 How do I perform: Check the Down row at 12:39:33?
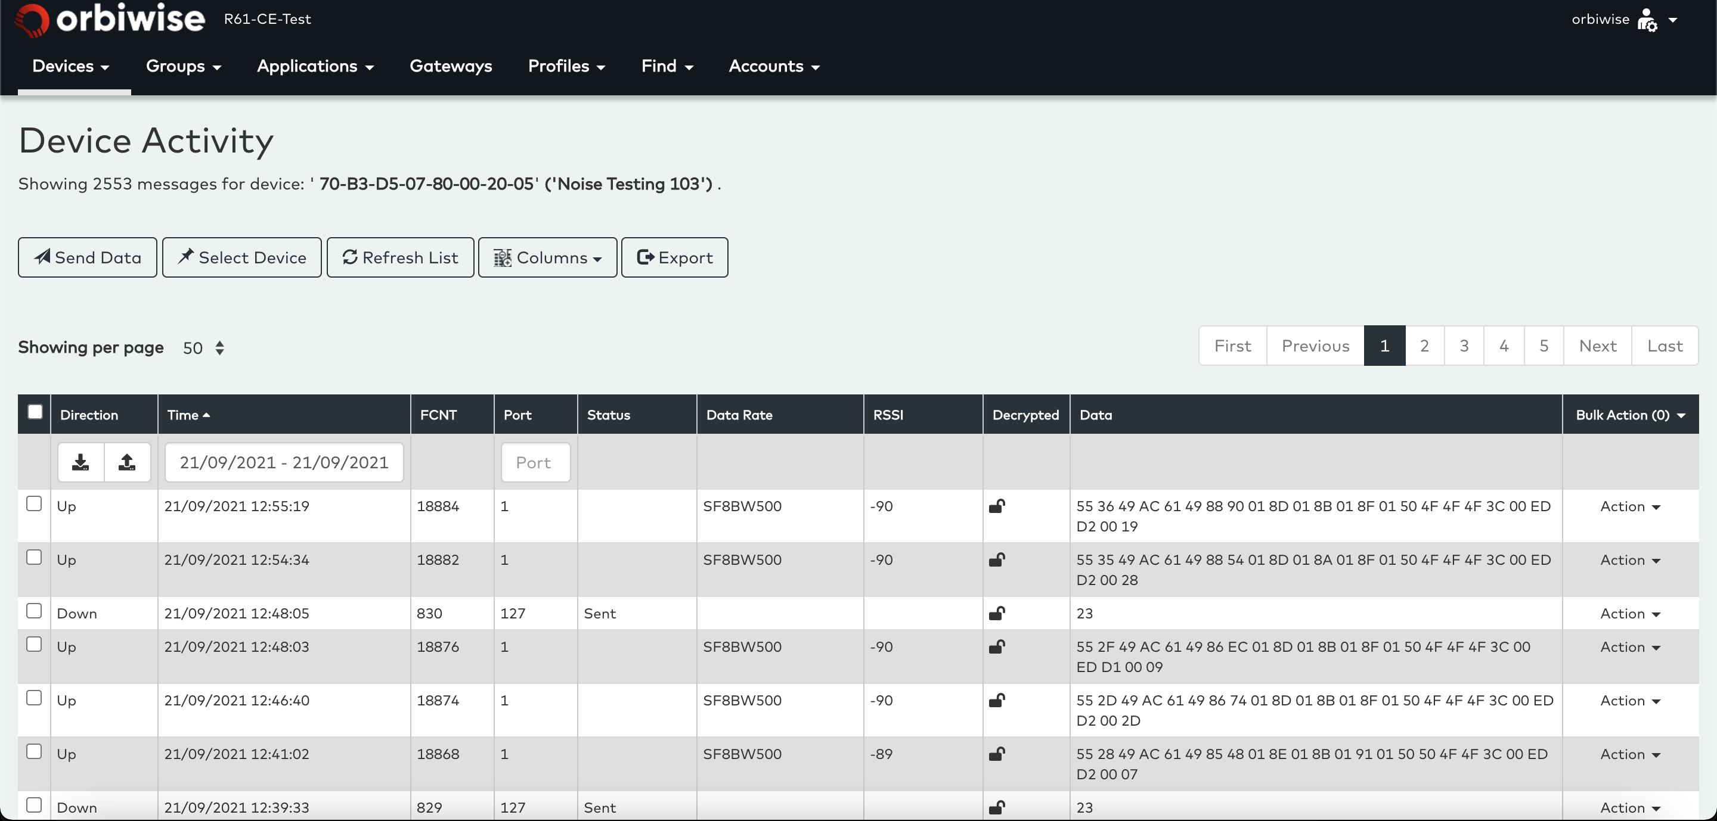pyautogui.click(x=34, y=804)
